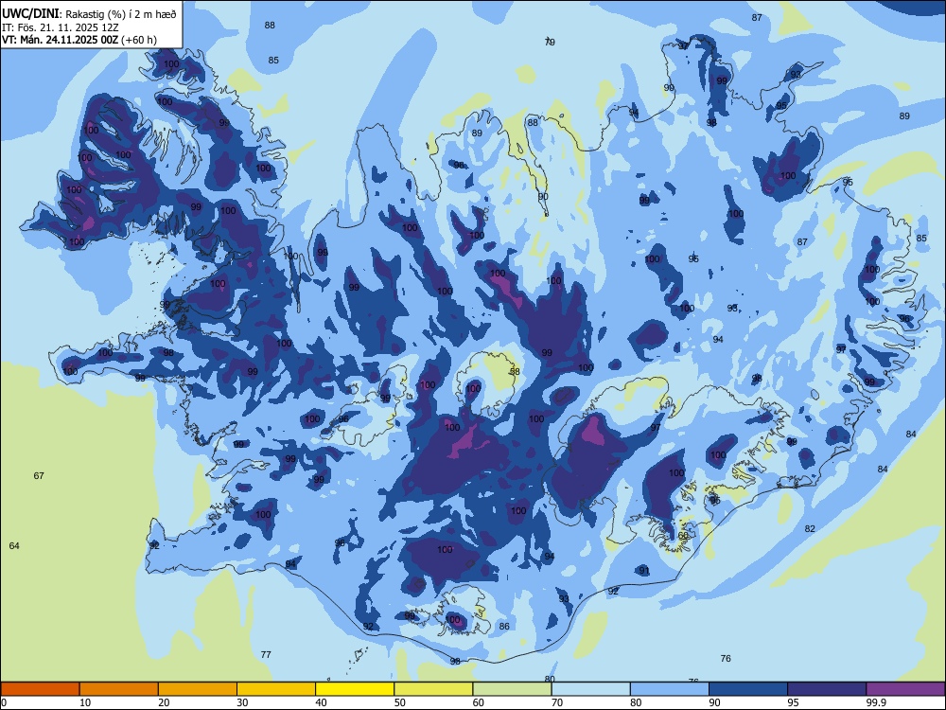Screen dimensions: 946x710
Task: Click the humidity value '58' on the glacier
Action: (x=514, y=371)
